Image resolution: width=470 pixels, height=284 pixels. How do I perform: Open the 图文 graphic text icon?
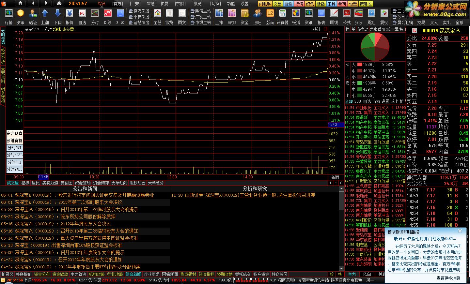[182, 17]
